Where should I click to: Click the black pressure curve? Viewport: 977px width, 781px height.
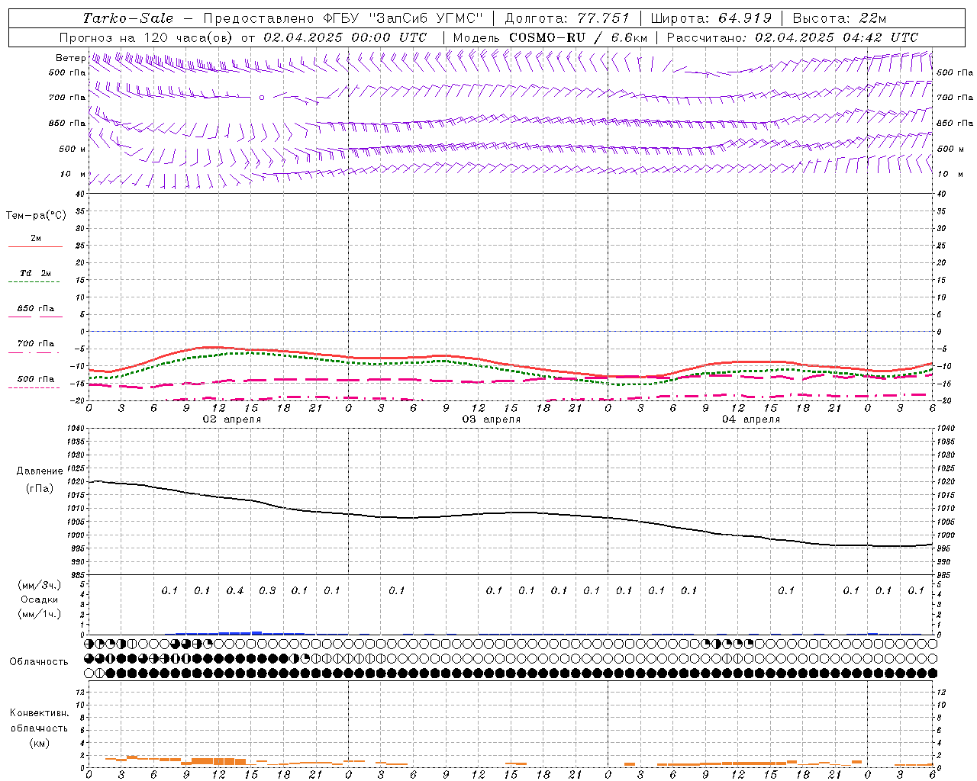(x=511, y=513)
